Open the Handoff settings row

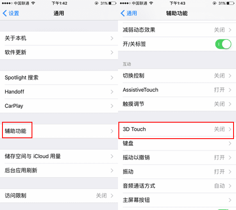point(59,92)
